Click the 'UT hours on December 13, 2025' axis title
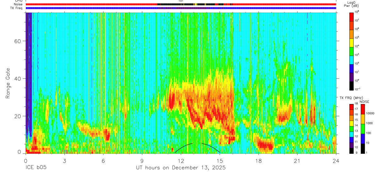This screenshot has width=378, height=174. [x=181, y=168]
